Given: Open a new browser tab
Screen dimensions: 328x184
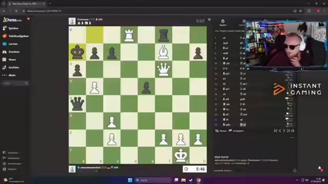Looking at the screenshot, I should click(50, 4).
